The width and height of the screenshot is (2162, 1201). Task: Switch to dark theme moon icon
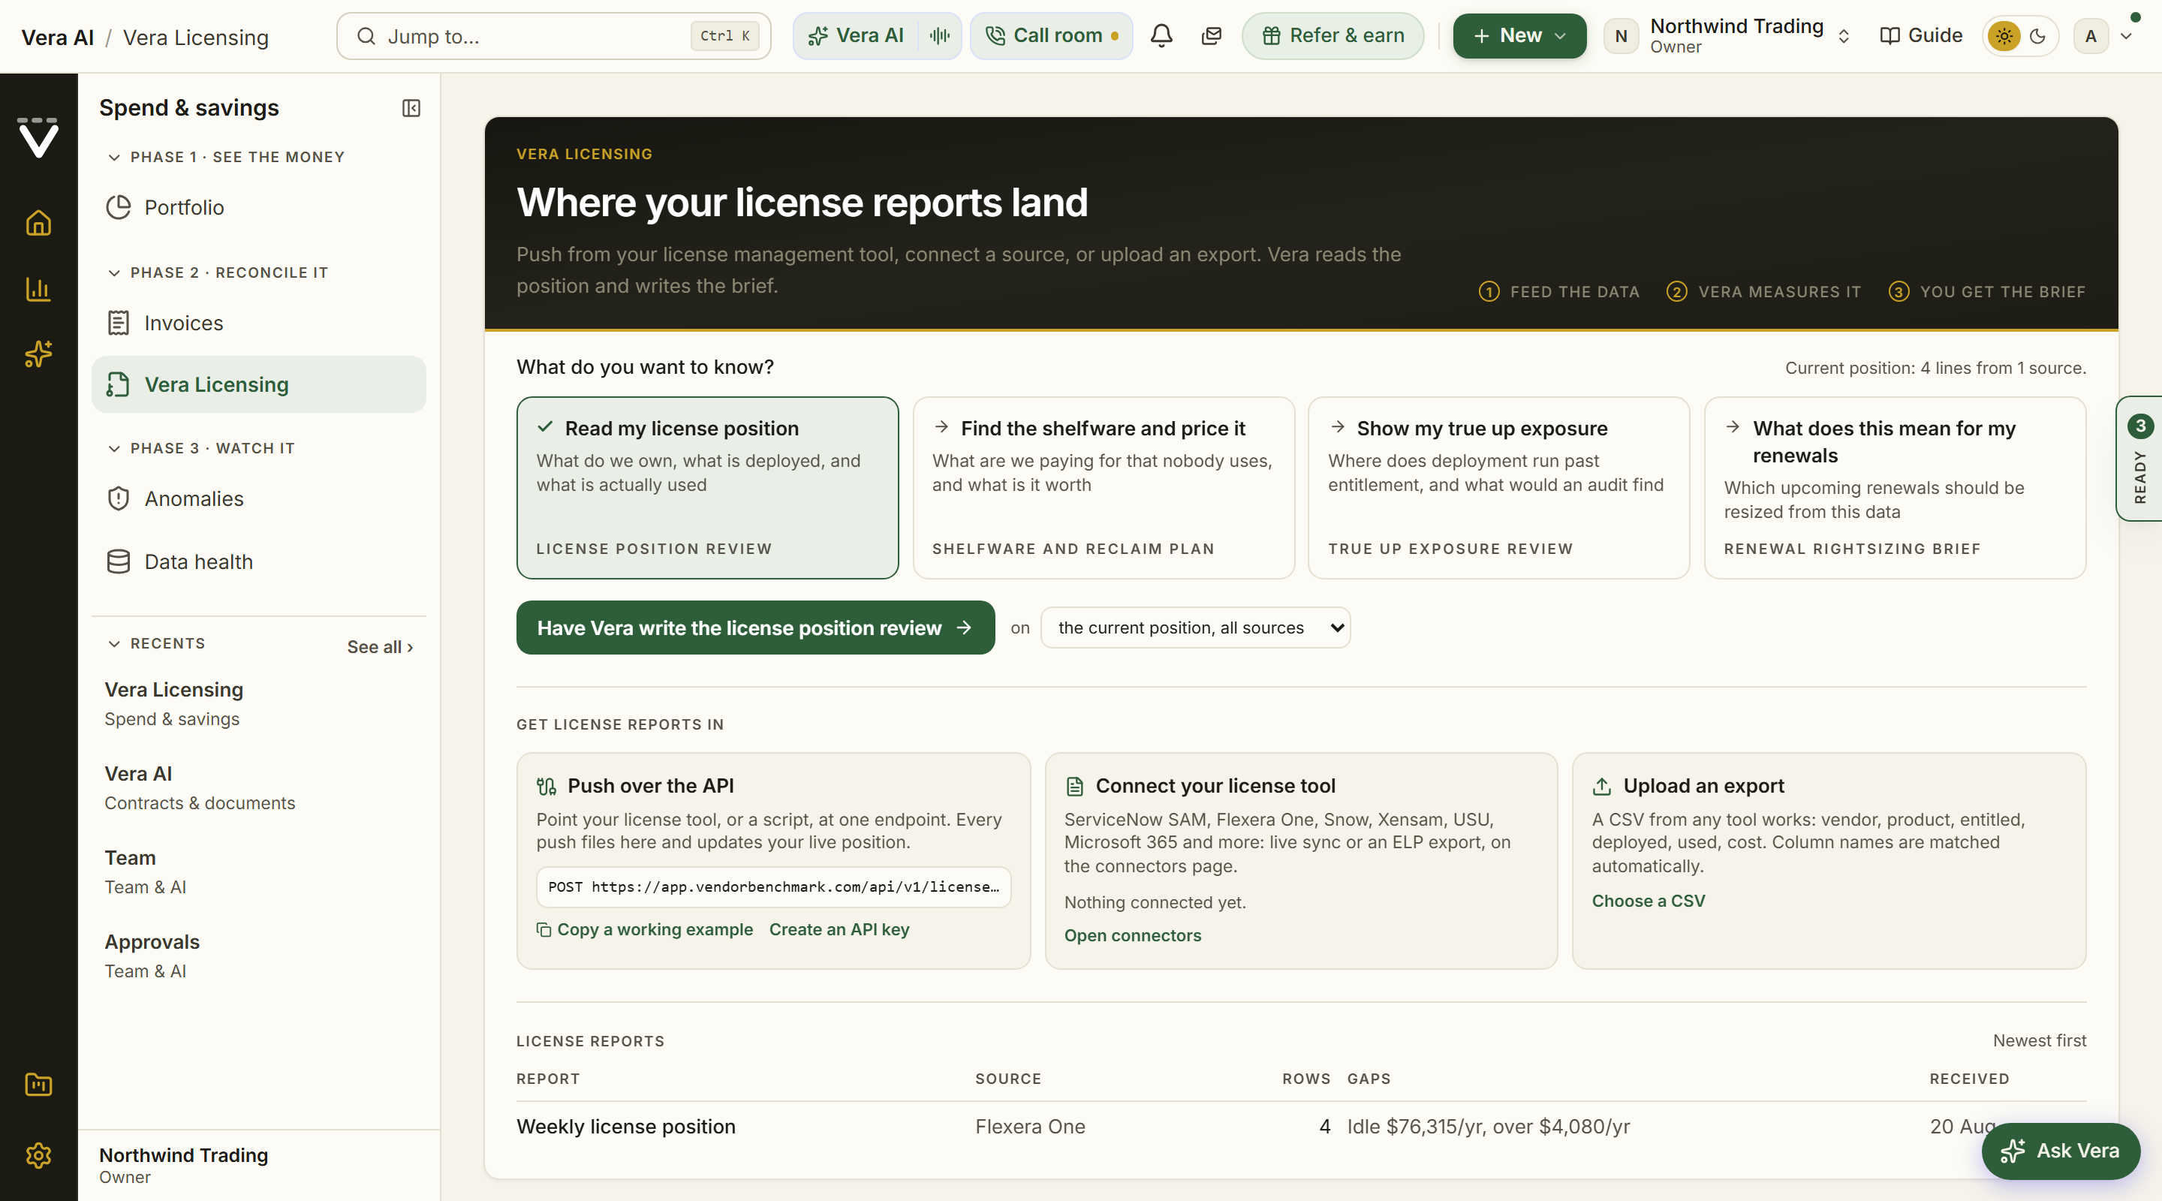coord(2038,36)
